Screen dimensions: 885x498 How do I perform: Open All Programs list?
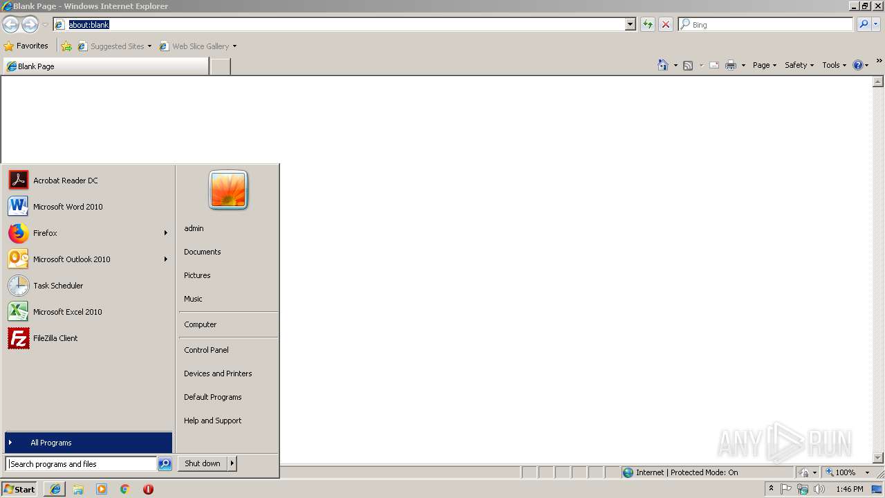click(88, 443)
